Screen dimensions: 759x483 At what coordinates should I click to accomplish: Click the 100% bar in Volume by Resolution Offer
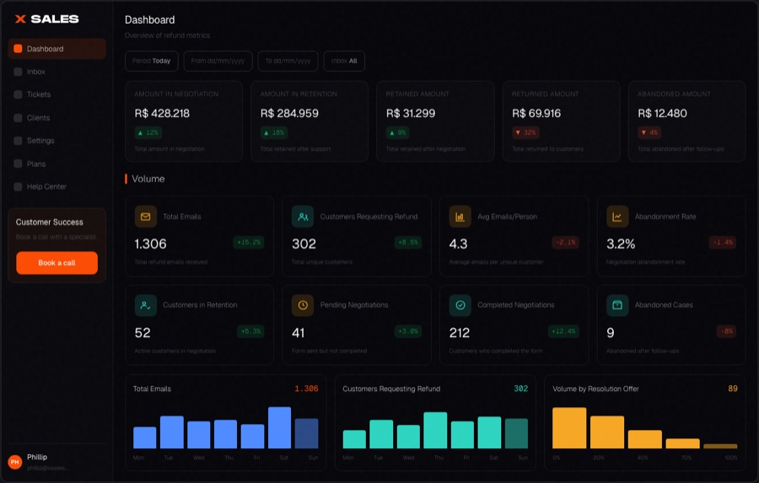coord(720,446)
